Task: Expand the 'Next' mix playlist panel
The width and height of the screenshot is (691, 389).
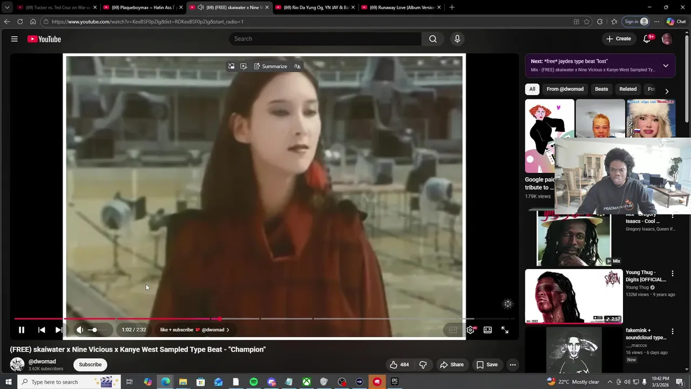Action: click(666, 66)
